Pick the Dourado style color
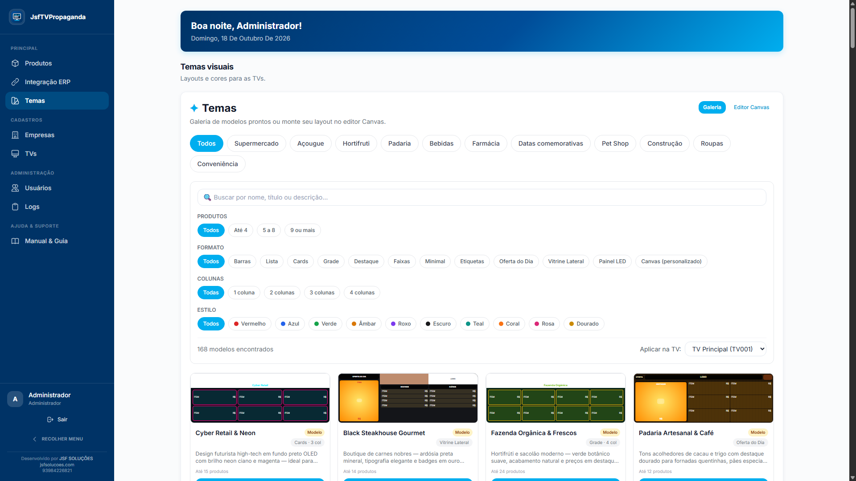Viewport: 856px width, 481px height. (584, 324)
